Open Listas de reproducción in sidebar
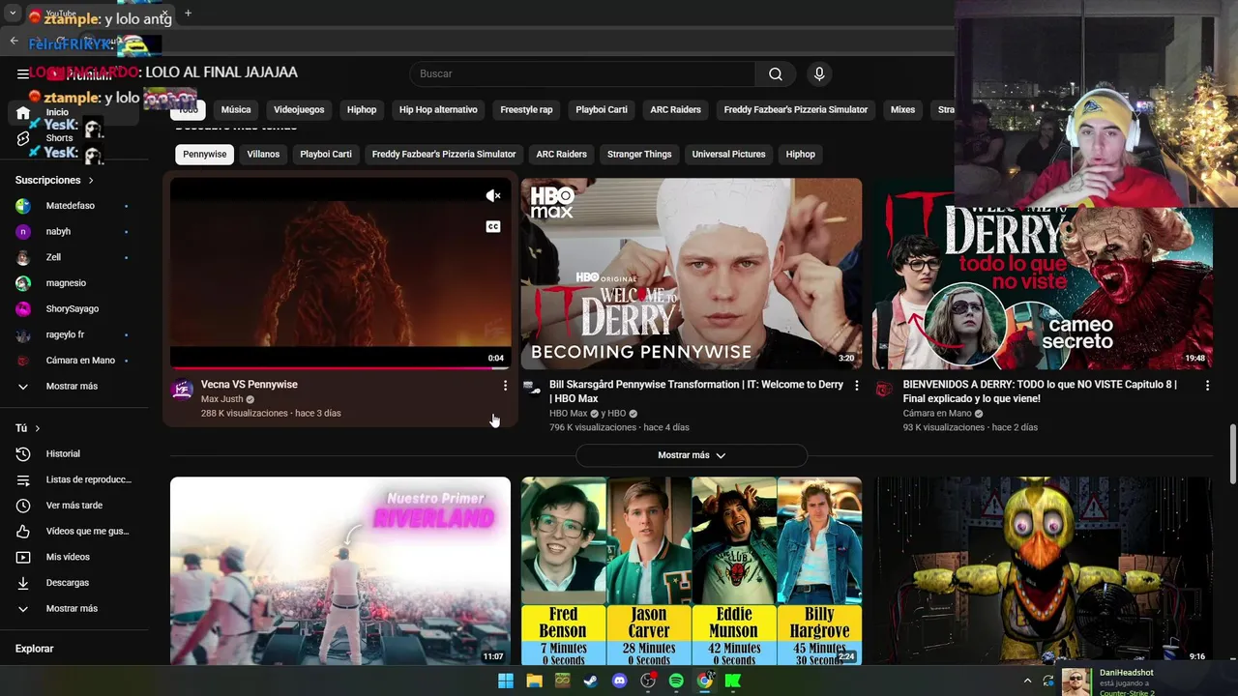 click(74, 479)
